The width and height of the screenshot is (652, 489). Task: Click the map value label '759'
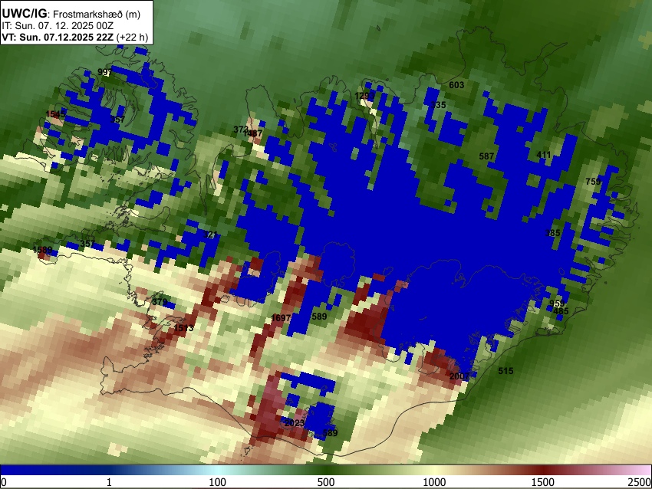[x=593, y=182]
